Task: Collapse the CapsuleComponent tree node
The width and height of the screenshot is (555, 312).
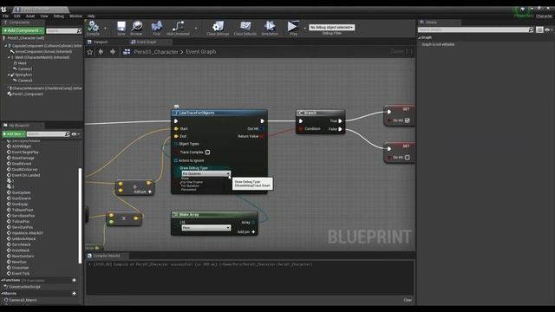Action: pos(5,46)
